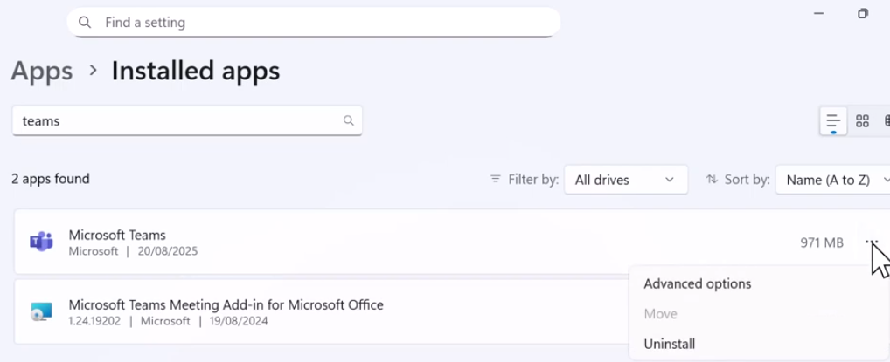The height and width of the screenshot is (362, 890).
Task: Choose Advanced options from the context menu
Action: [697, 283]
